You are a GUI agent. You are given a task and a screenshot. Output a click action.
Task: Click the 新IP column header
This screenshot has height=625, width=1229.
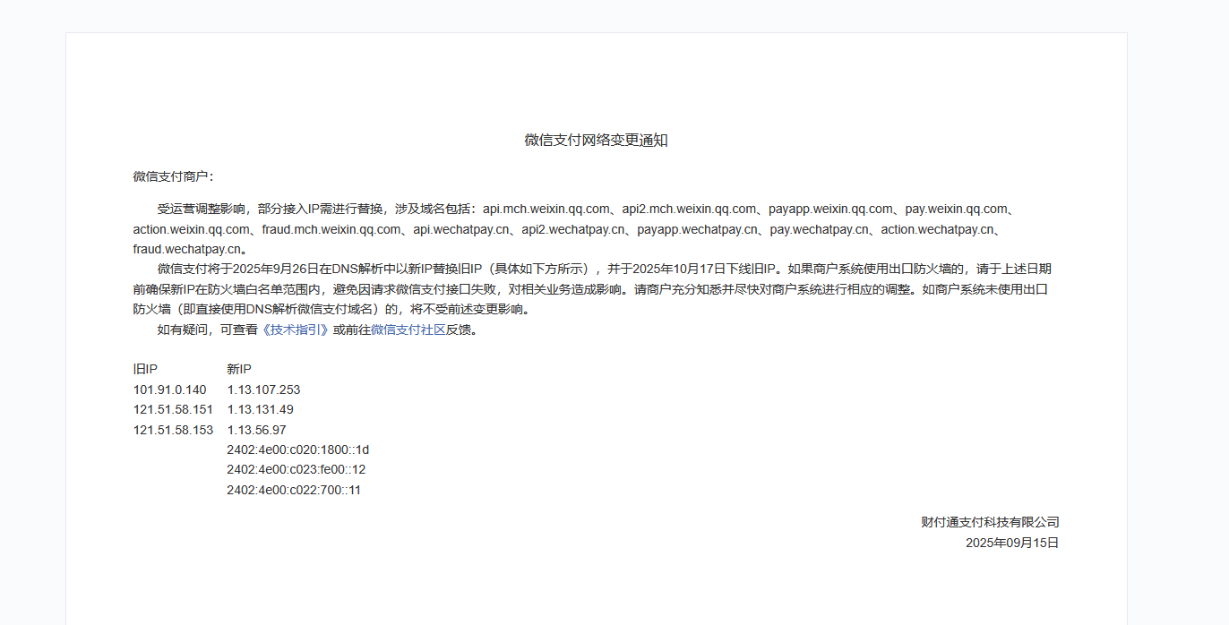(x=239, y=369)
